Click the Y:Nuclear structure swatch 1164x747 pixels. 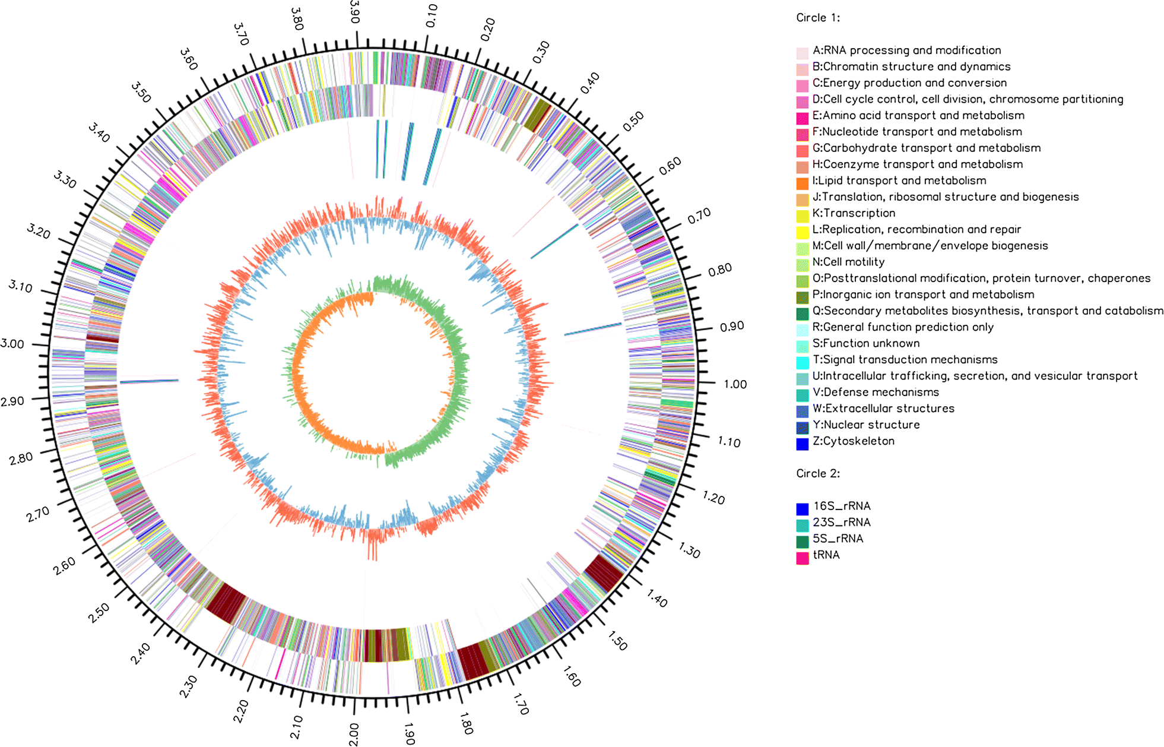[x=802, y=428]
